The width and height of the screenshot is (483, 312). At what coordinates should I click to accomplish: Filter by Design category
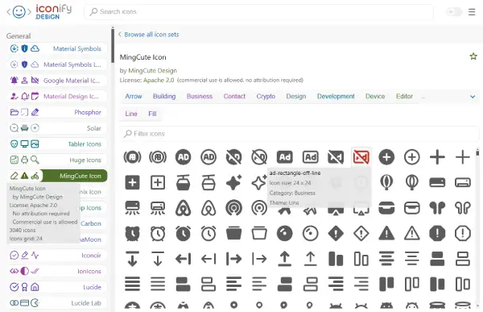(295, 96)
